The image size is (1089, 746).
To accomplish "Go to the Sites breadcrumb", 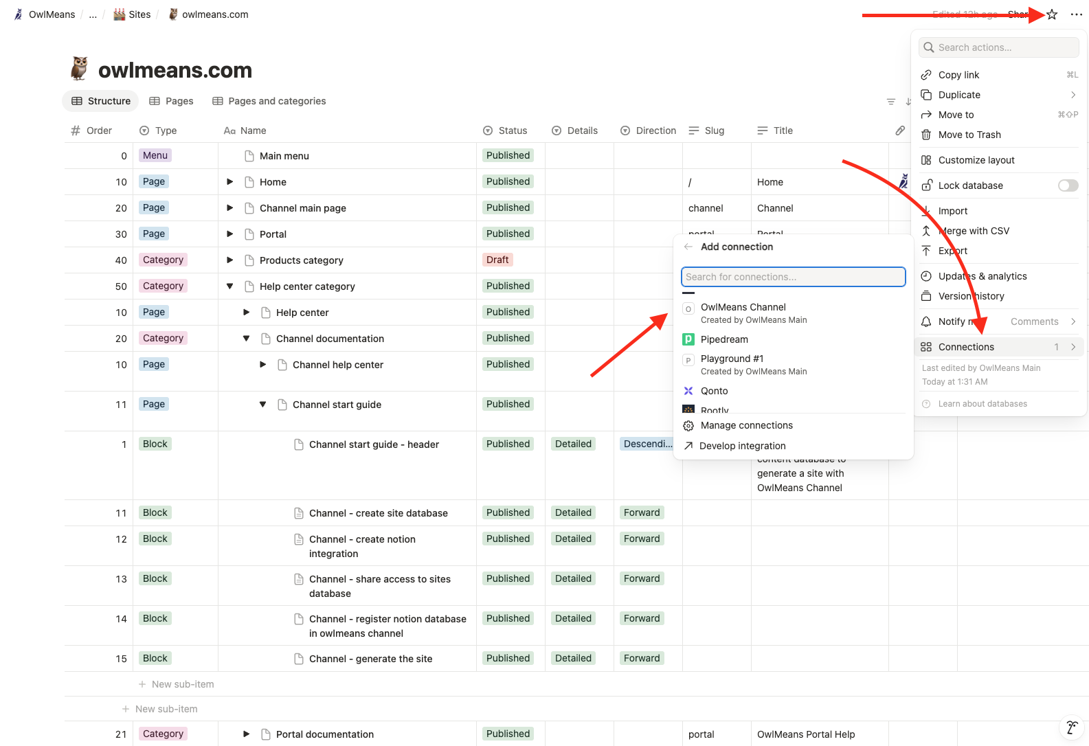I will (x=132, y=14).
